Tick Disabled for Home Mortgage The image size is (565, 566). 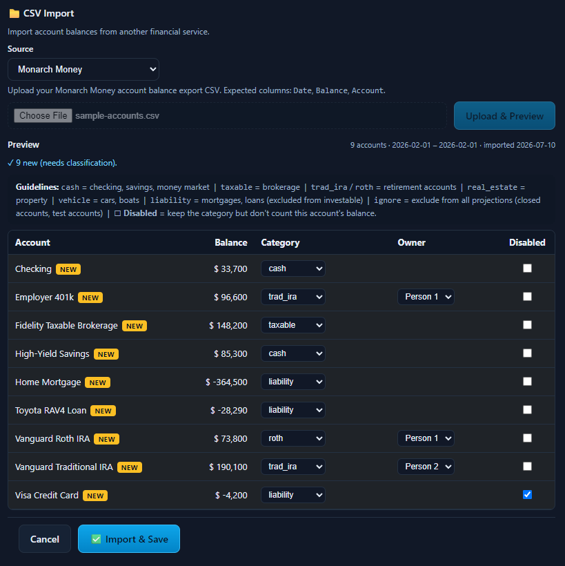(x=527, y=381)
